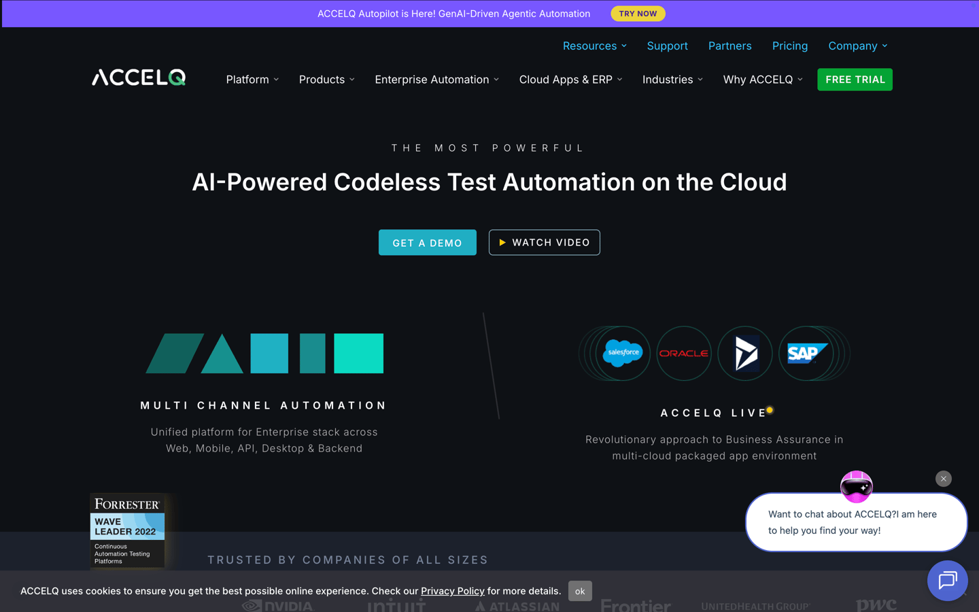Screen dimensions: 979x612
Task: Click the chat assistant avatar above the popup
Action: (856, 486)
